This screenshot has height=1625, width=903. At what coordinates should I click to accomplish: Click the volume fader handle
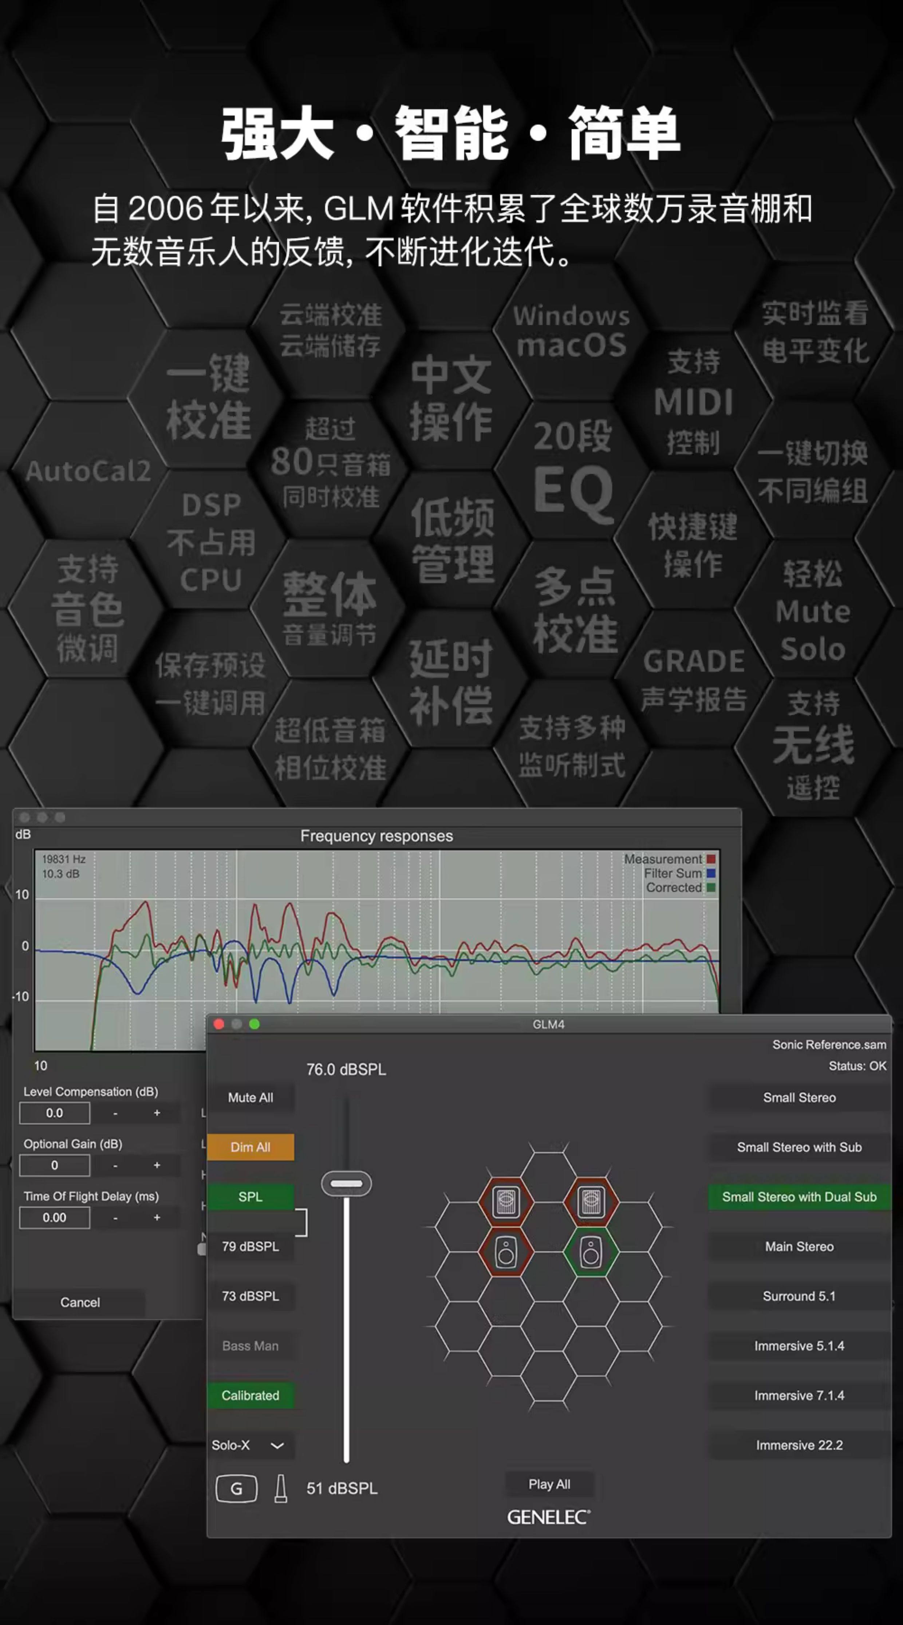tap(346, 1183)
